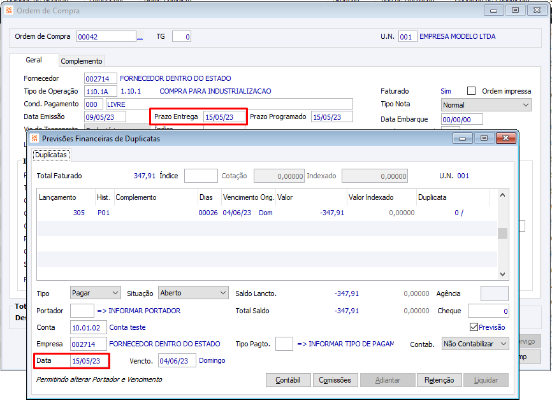Click the Cotação field

[x=279, y=176]
